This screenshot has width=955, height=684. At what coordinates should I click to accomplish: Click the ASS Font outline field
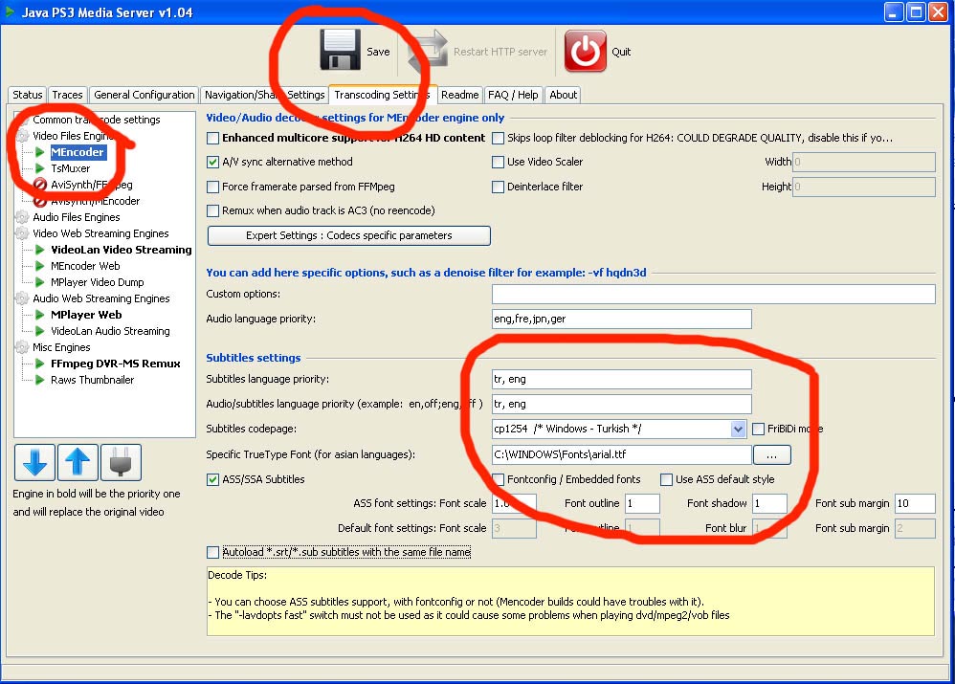(642, 504)
